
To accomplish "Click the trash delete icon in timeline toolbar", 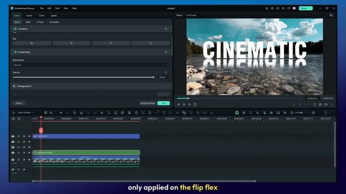I will click(x=75, y=113).
